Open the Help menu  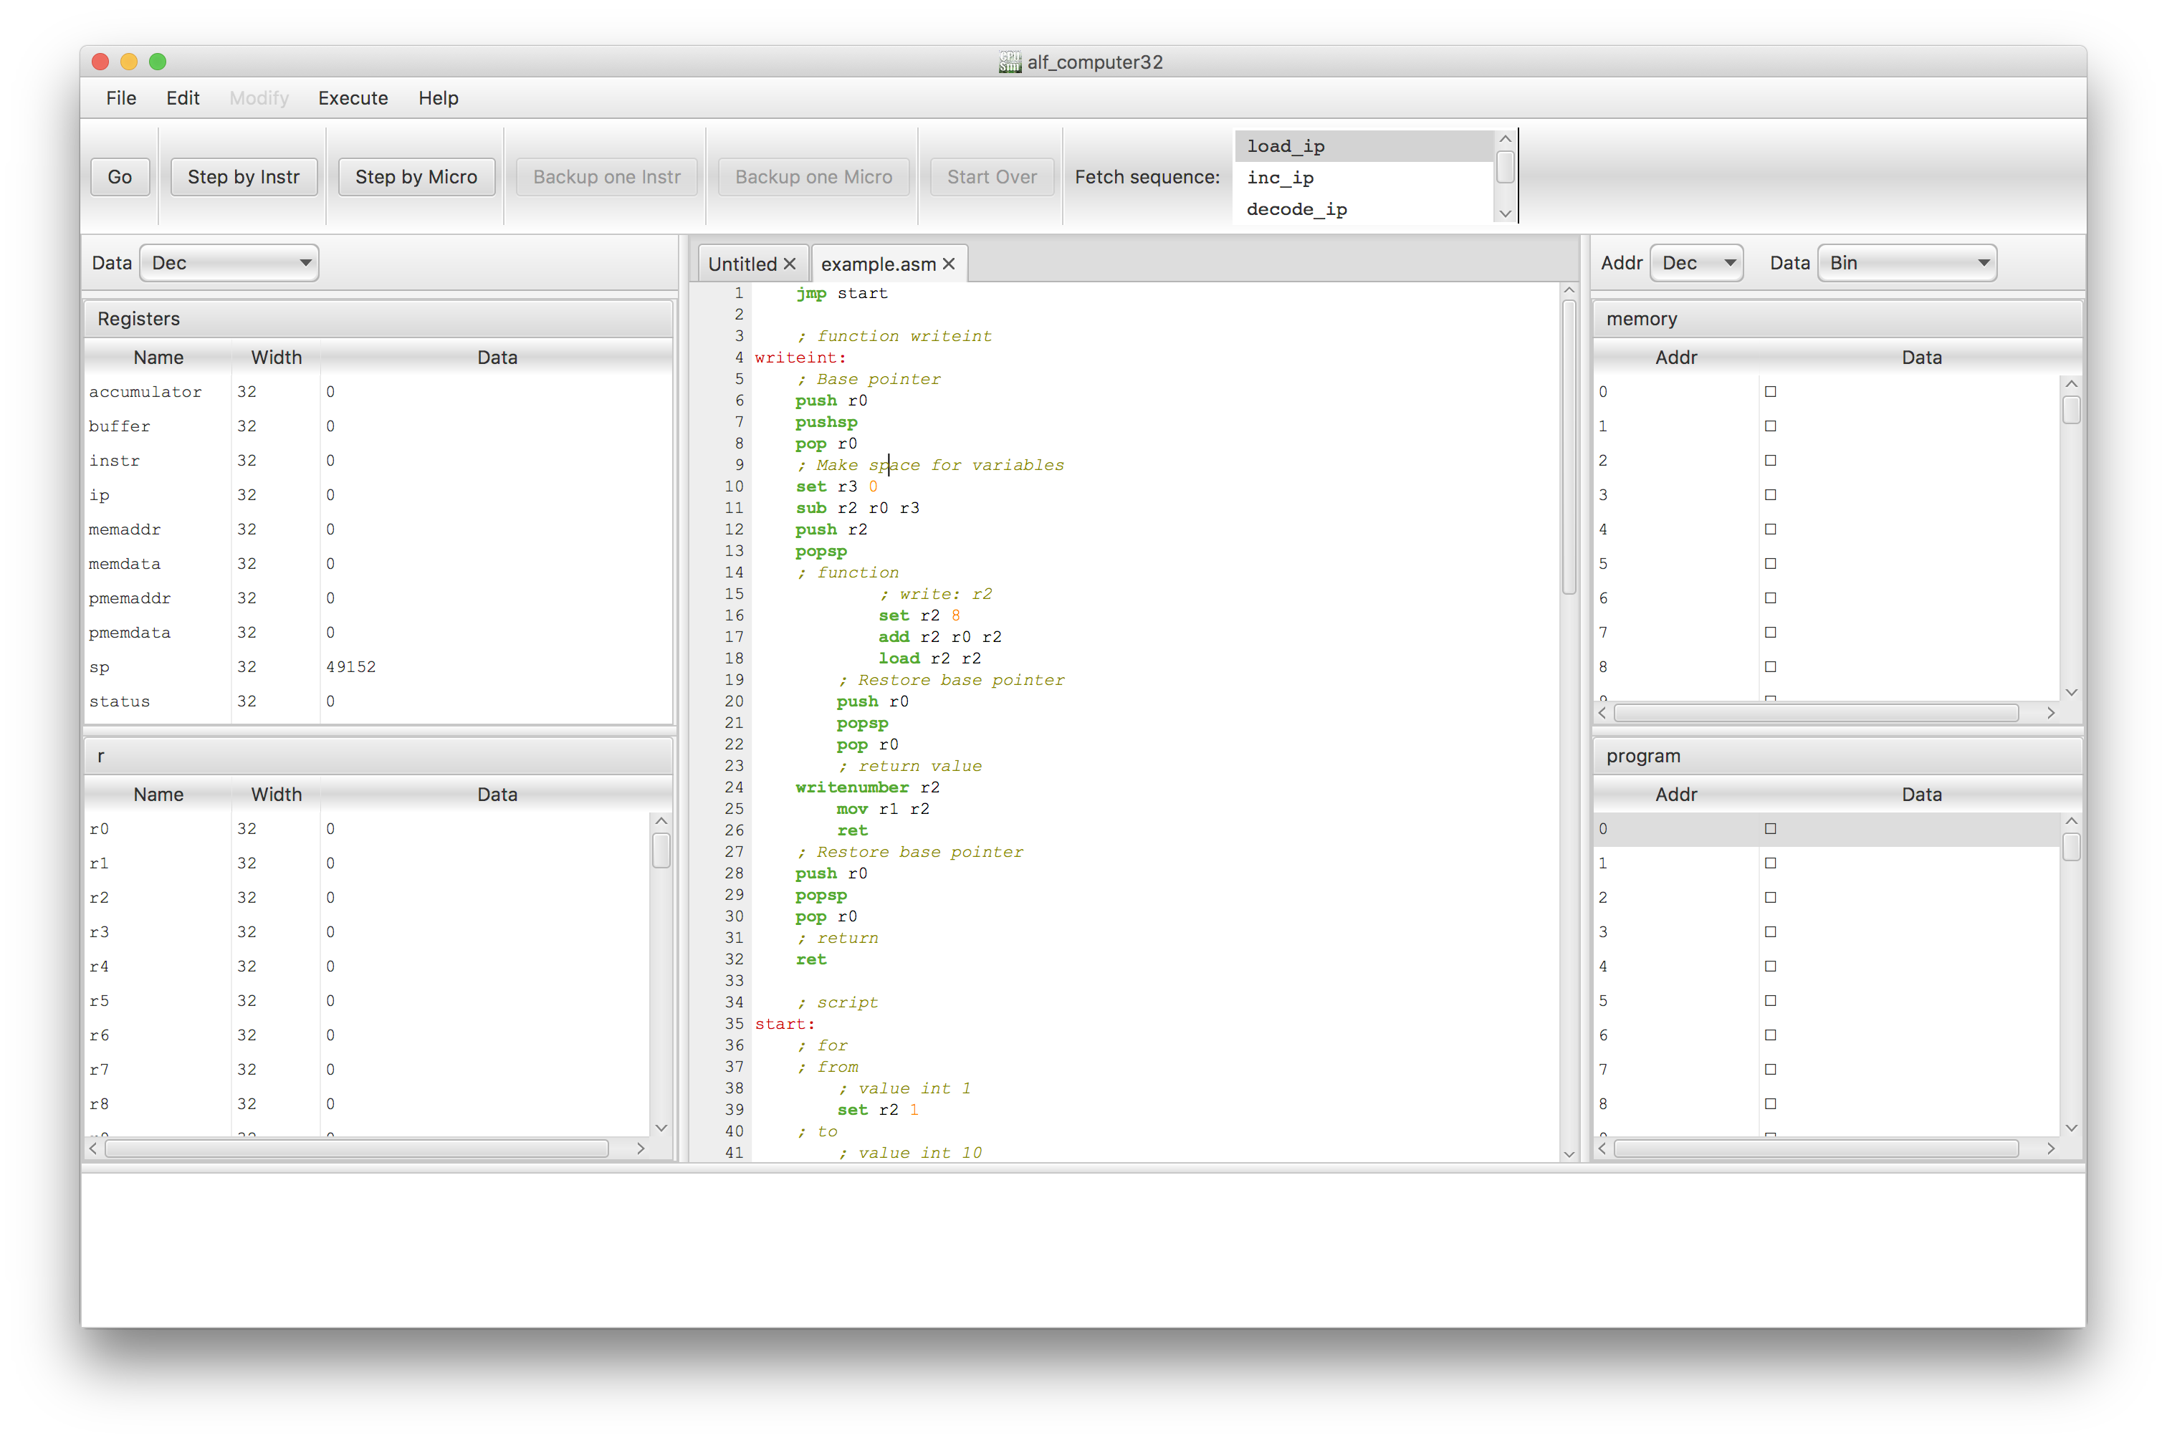point(438,97)
